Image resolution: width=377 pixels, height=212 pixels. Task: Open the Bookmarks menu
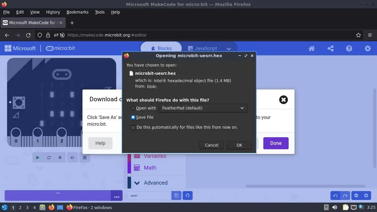pos(77,12)
